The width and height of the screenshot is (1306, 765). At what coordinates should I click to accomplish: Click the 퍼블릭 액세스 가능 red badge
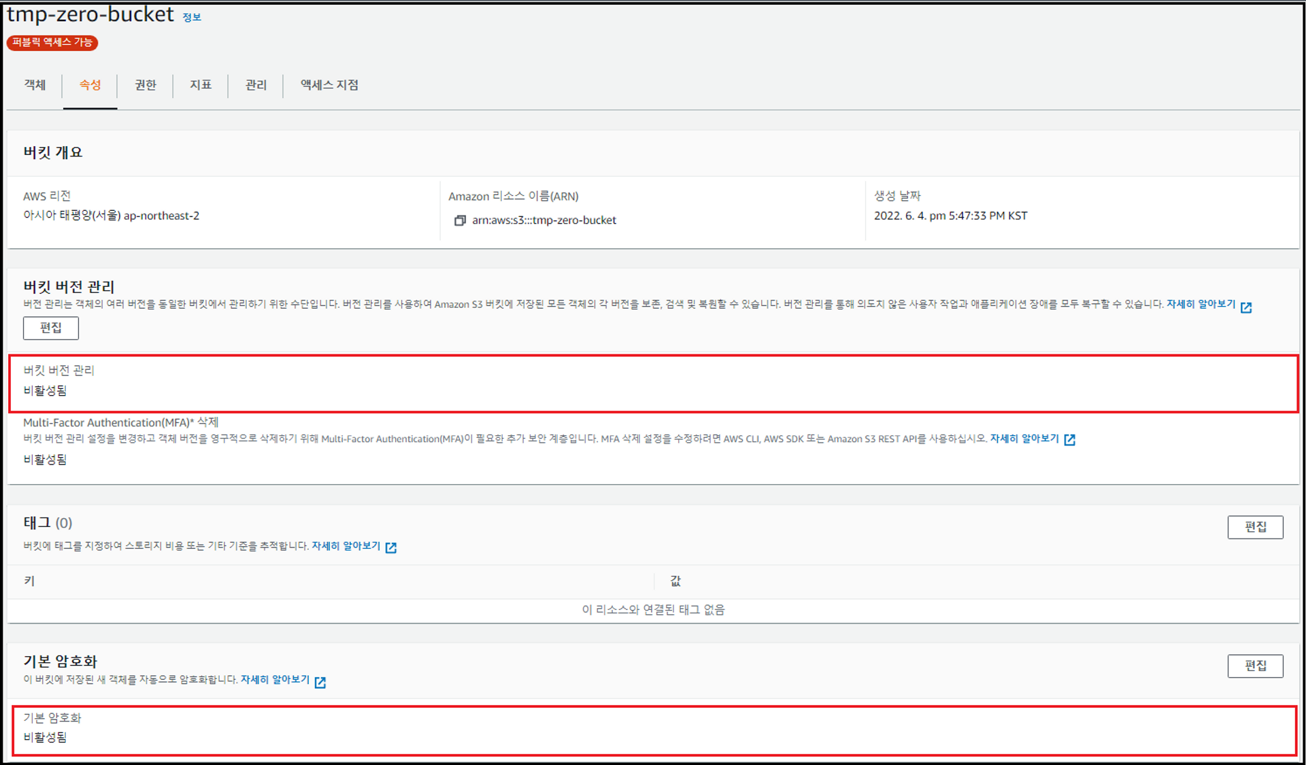pyautogui.click(x=52, y=42)
